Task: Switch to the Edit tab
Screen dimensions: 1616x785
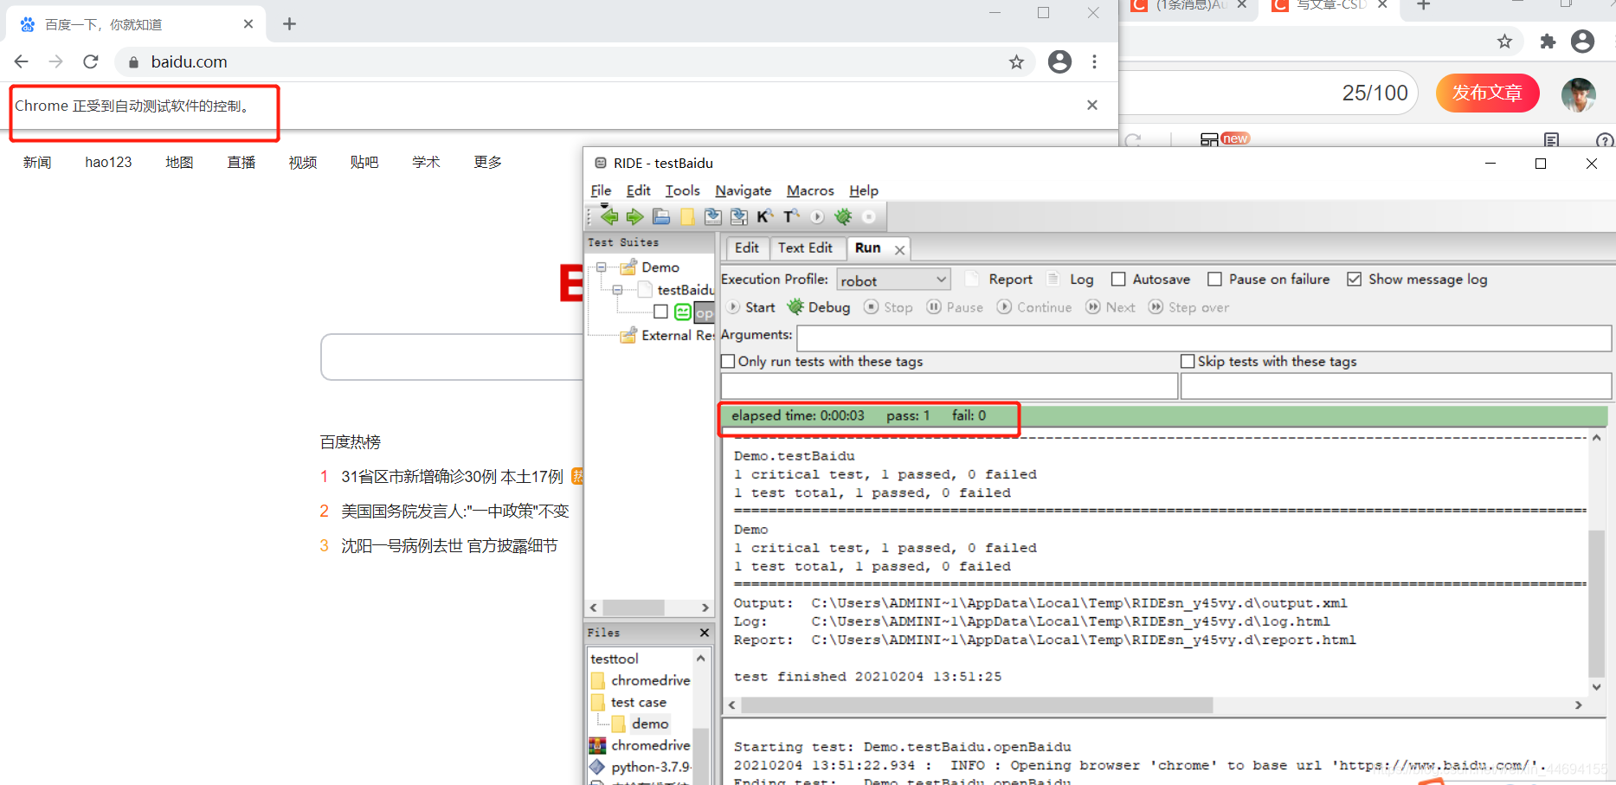Action: click(x=747, y=248)
